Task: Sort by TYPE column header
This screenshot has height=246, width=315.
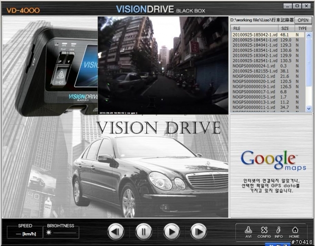Action: (303, 29)
